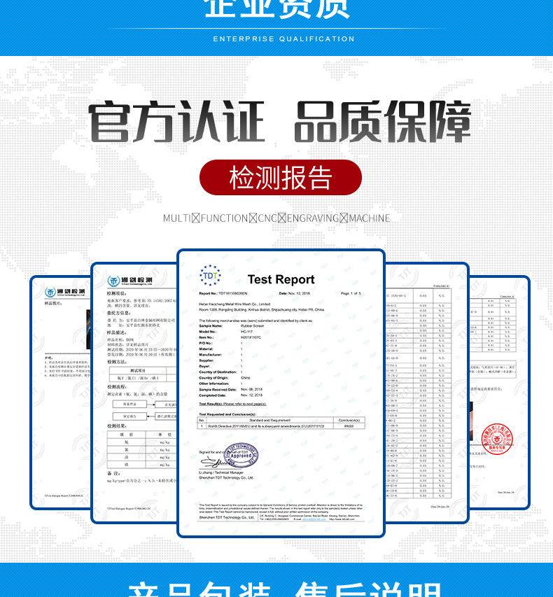553x597 pixels.
Task: Click the TDT logo on Test Report
Action: click(210, 275)
